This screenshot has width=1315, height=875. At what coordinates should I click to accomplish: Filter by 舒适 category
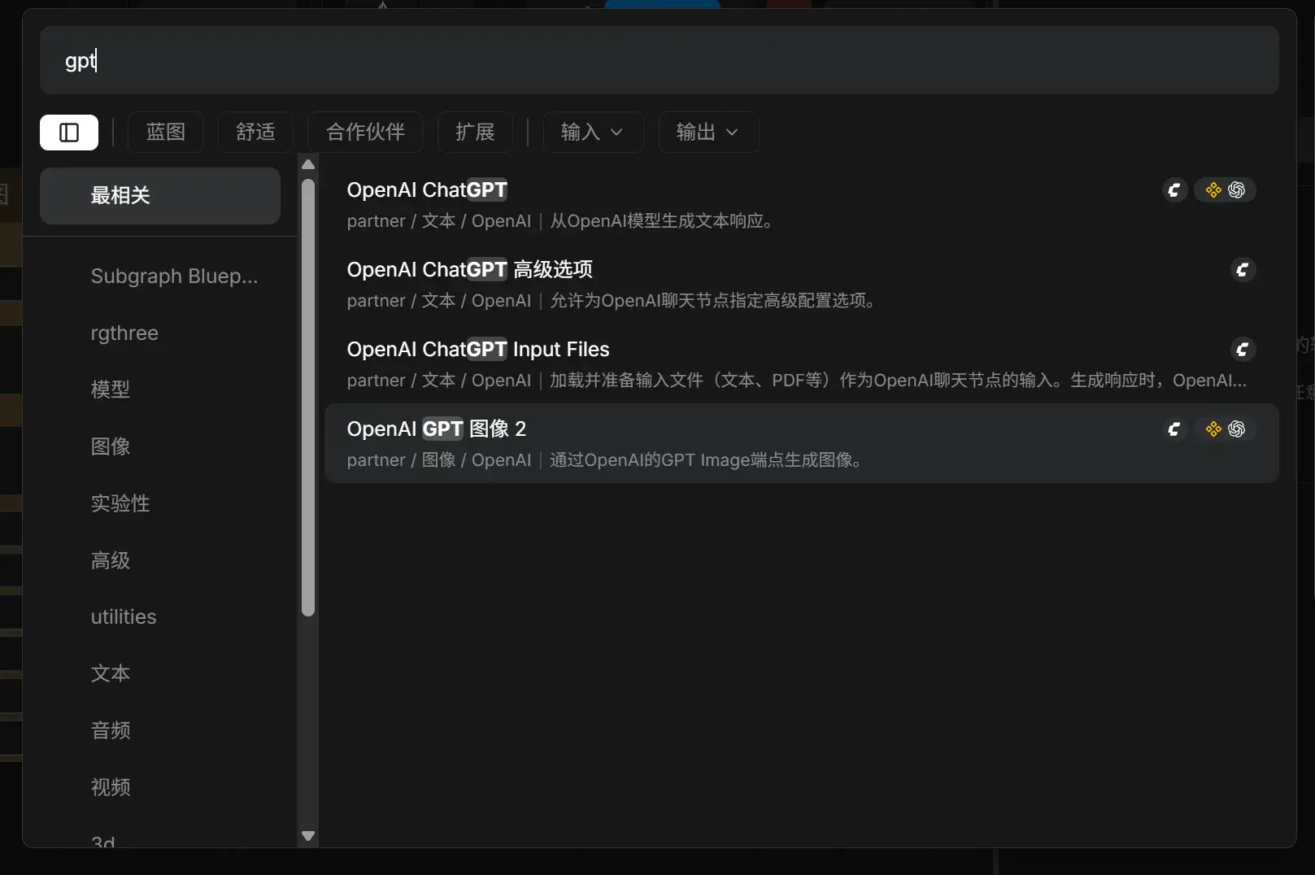[x=255, y=132]
